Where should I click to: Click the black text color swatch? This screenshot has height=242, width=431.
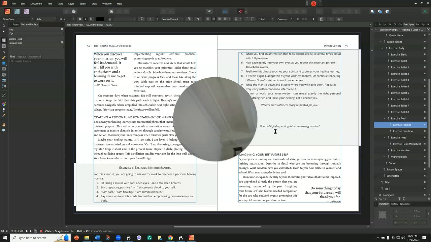pos(100,19)
